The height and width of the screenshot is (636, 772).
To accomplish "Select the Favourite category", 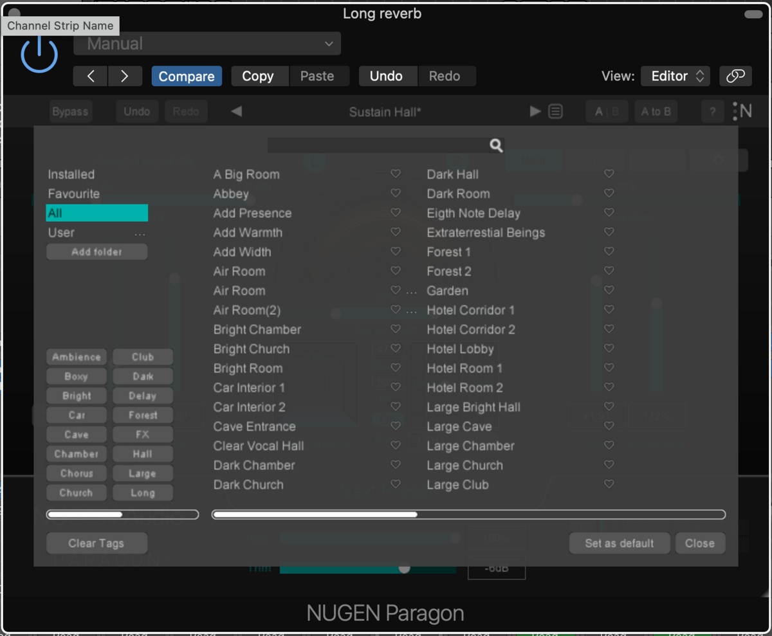I will pos(74,194).
